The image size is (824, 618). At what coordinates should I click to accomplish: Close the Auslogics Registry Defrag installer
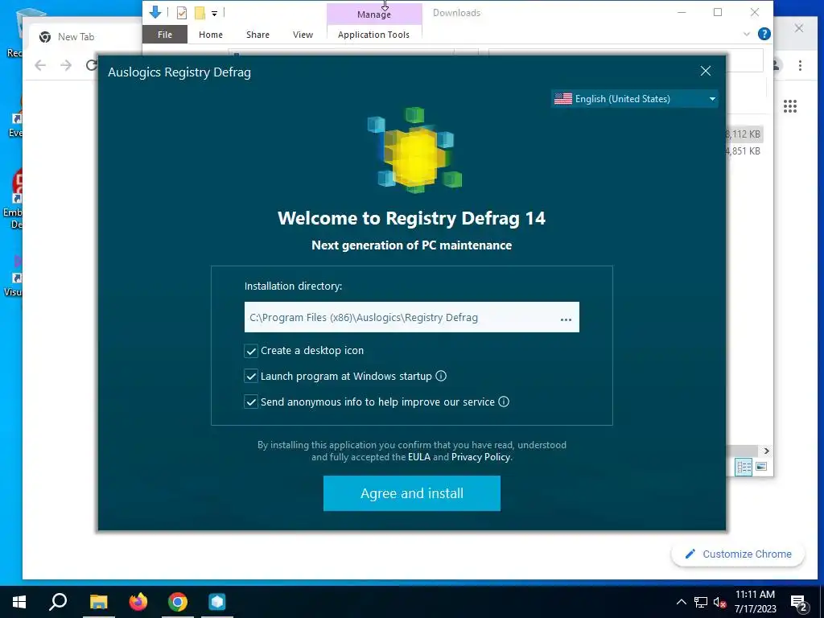[705, 71]
